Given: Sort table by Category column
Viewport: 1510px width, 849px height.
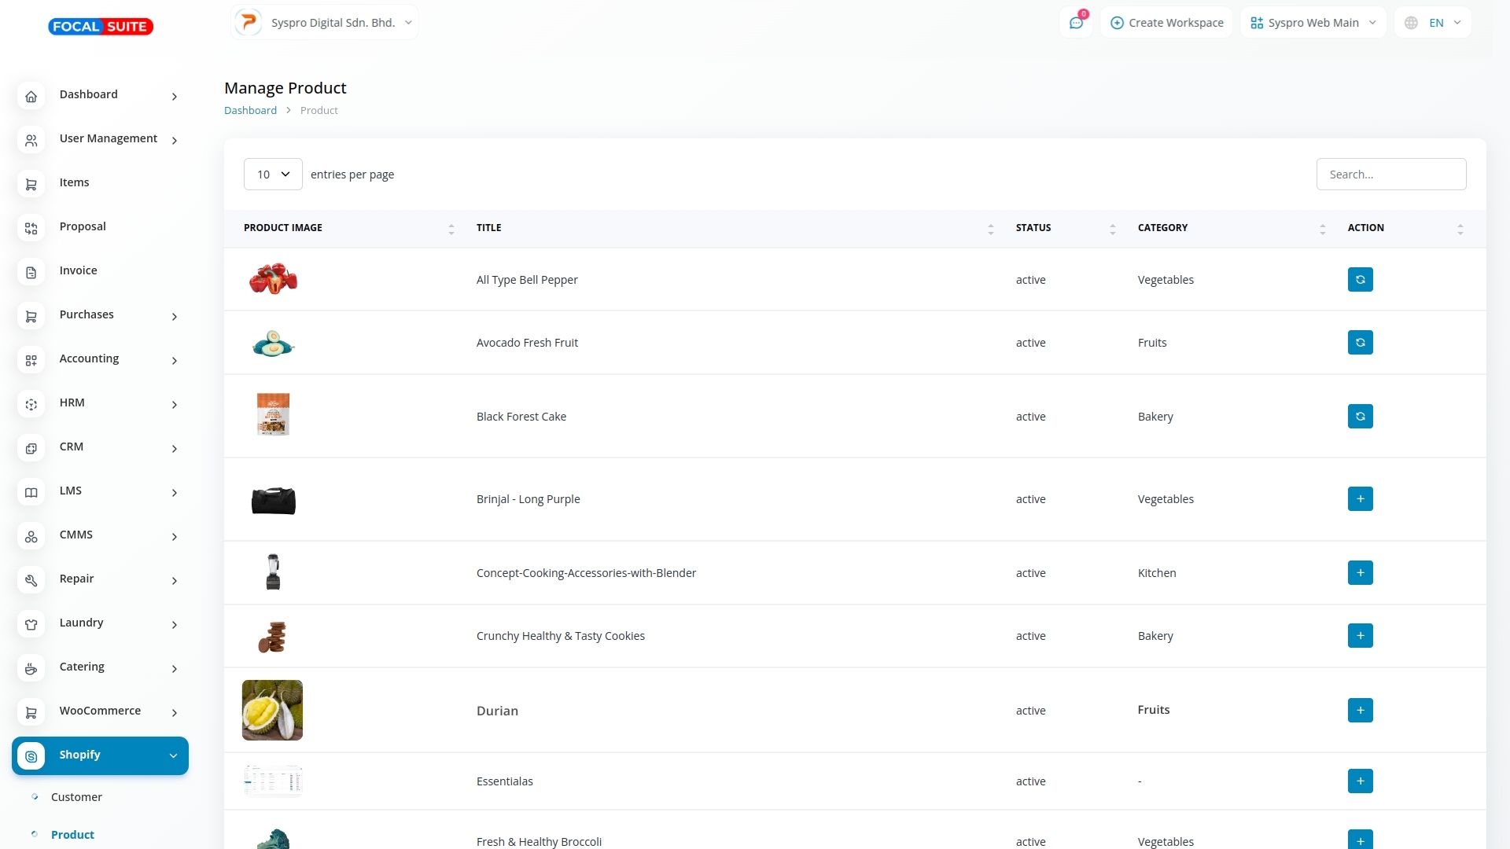Looking at the screenshot, I should click(x=1322, y=229).
